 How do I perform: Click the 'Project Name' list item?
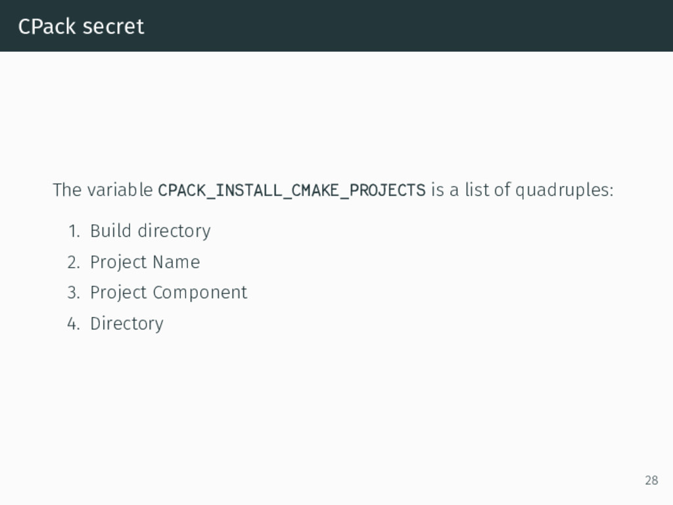(145, 262)
